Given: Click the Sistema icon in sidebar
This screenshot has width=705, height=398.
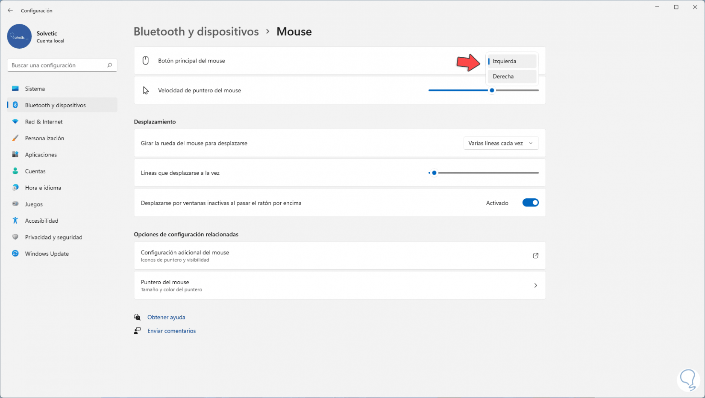Looking at the screenshot, I should coord(15,88).
